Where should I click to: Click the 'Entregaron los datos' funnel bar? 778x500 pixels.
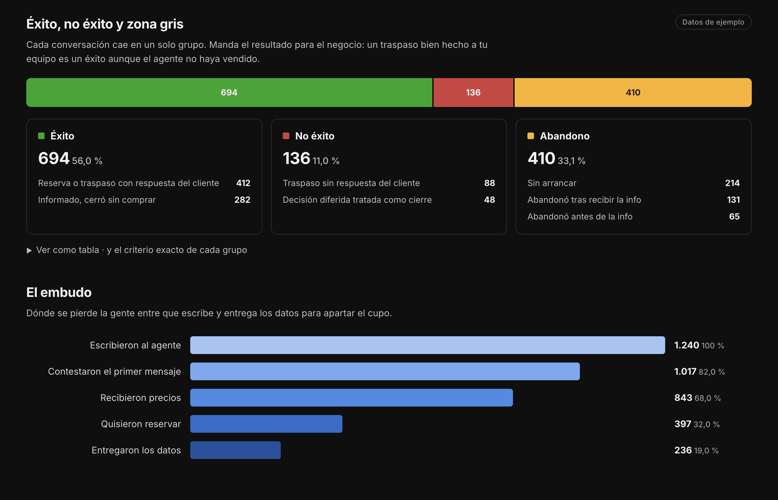click(235, 450)
